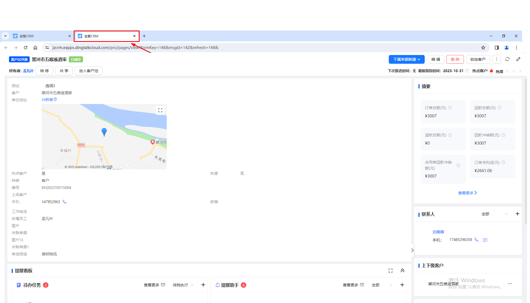The height and width of the screenshot is (303, 530).
Task: Set 热度 rating to third star
Action: (520, 71)
